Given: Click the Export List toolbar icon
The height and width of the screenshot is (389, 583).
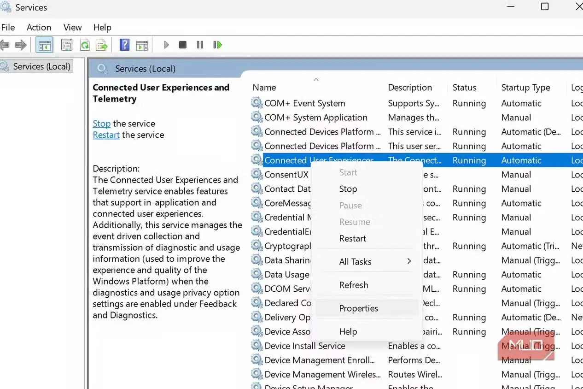Looking at the screenshot, I should tap(102, 45).
